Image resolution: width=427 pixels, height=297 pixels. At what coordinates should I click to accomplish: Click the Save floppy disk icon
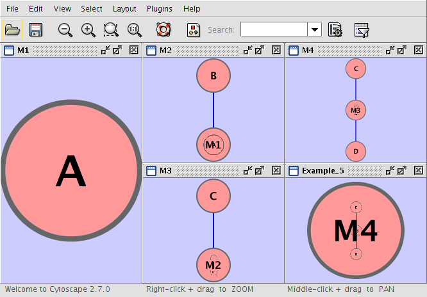[x=36, y=30]
